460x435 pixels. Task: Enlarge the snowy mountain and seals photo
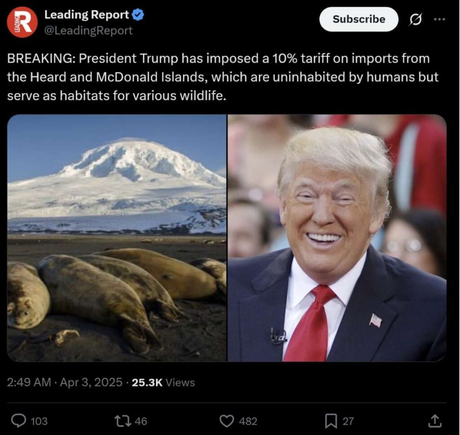point(117,238)
